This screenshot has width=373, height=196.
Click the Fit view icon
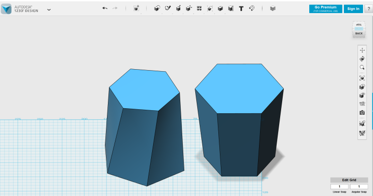point(362,78)
